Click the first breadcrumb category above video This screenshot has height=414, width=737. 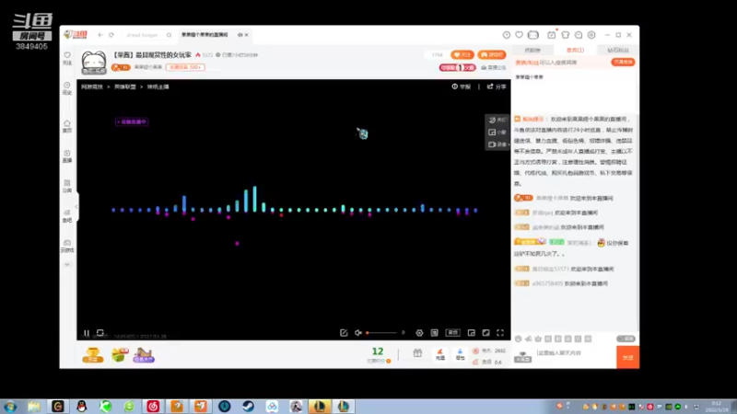tap(91, 86)
